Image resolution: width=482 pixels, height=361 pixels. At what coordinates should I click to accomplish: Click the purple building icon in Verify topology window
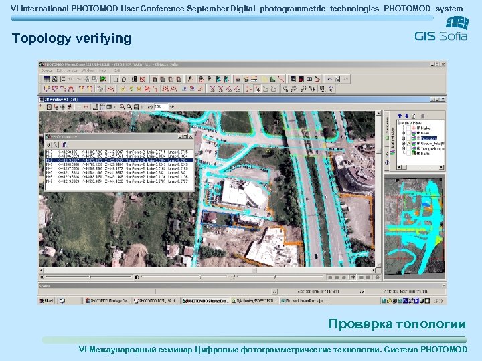[x=64, y=145]
